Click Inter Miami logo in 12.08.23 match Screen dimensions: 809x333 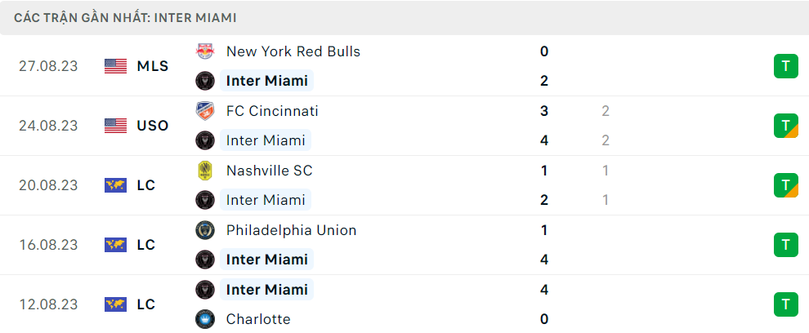[x=205, y=290]
